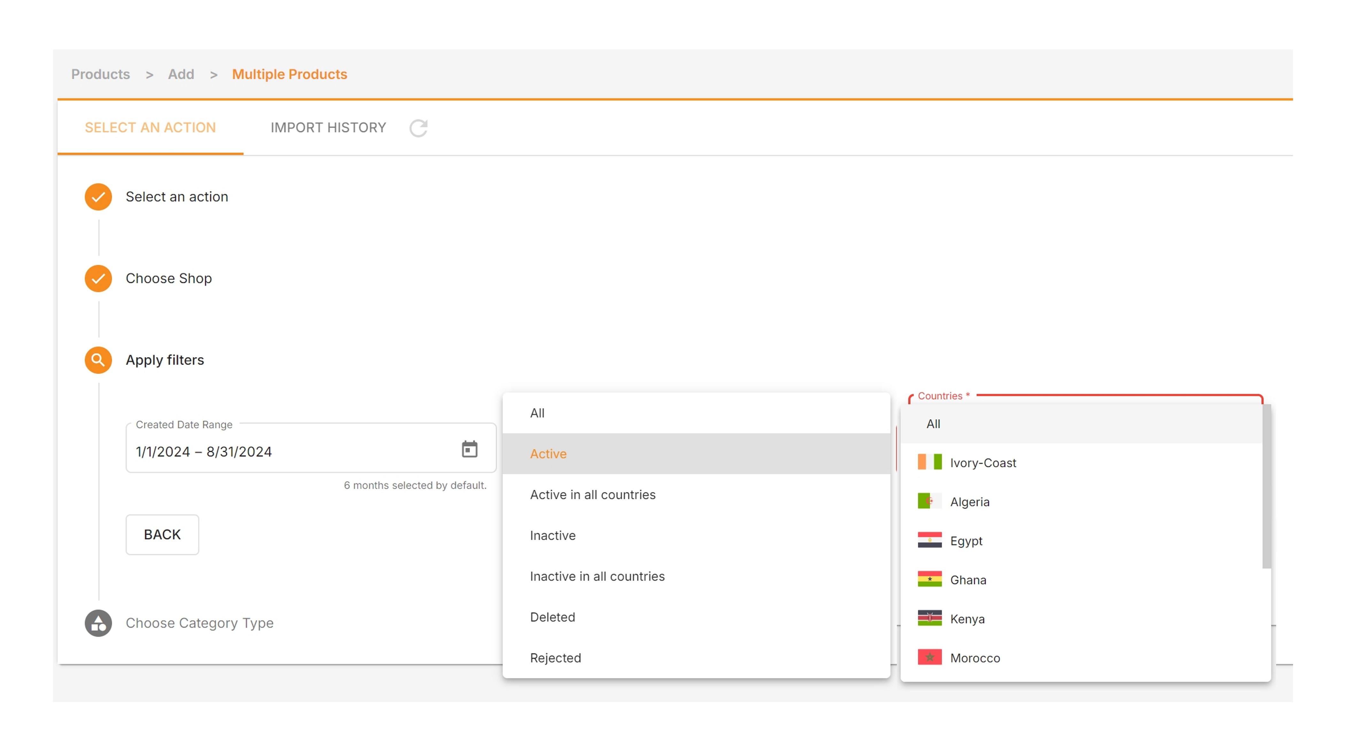Screen dimensions: 1356x756
Task: Click the Countries list scrollbar
Action: pyautogui.click(x=1267, y=486)
